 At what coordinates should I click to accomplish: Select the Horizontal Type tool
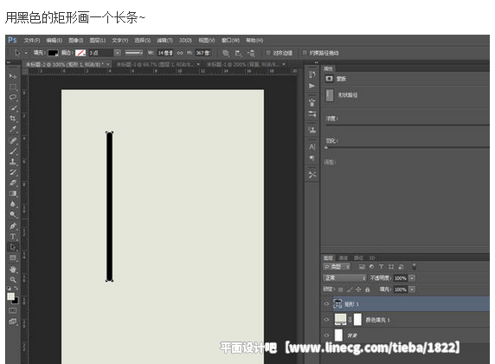click(13, 237)
